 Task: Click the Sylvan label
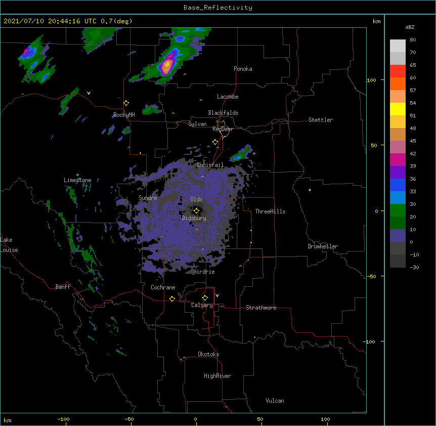click(197, 124)
